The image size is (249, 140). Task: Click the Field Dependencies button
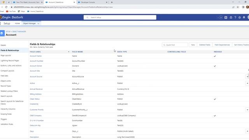point(222,45)
